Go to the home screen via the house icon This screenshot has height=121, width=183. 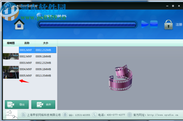point(19,25)
